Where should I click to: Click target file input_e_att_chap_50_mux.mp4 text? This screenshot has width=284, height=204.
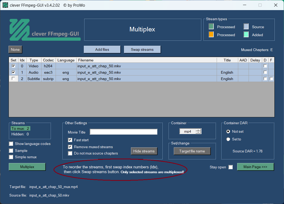[53, 187]
